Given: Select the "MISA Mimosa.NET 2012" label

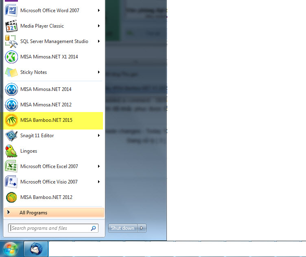Looking at the screenshot, I should pyautogui.click(x=46, y=105).
